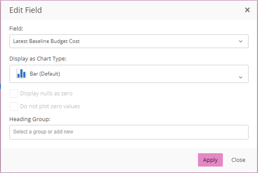Click the 'Do not plot zero values' label
This screenshot has height=173, width=258.
pyautogui.click(x=50, y=106)
